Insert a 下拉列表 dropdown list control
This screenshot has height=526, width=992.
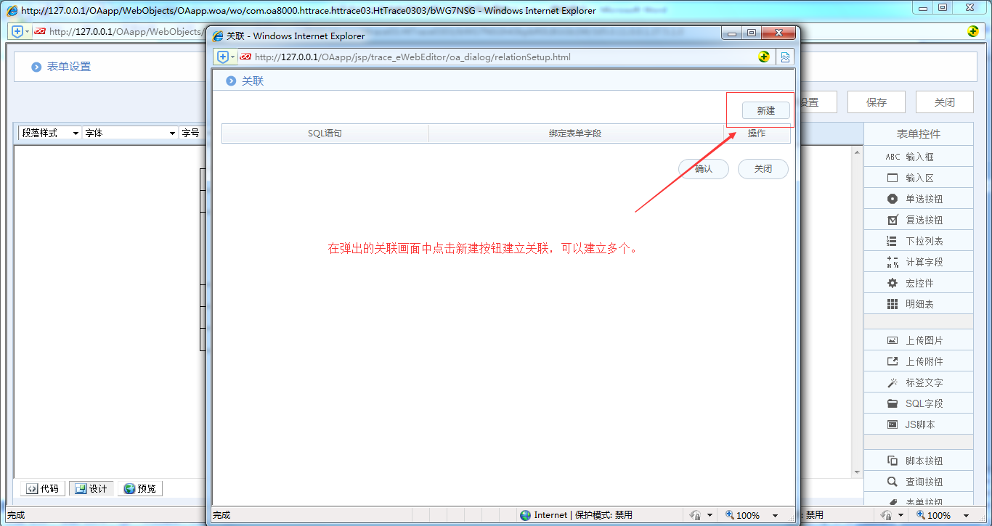[x=919, y=241]
